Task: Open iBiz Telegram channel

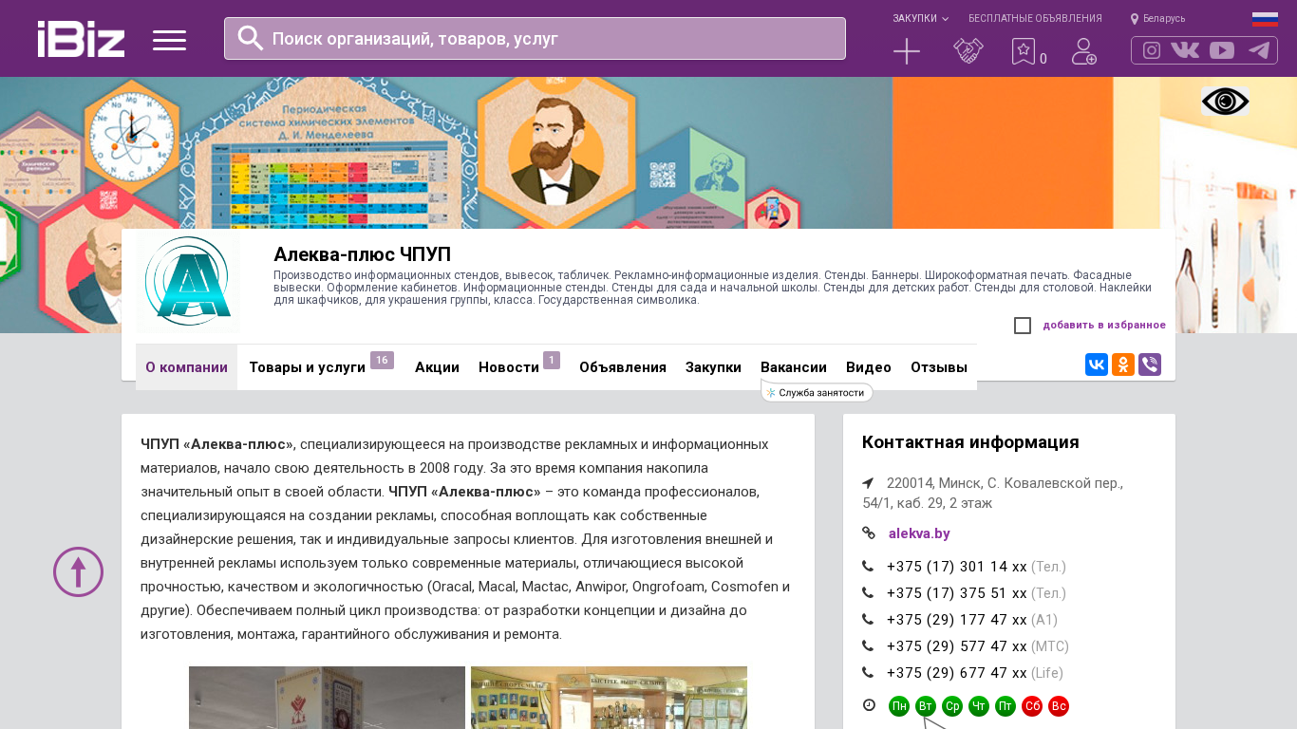Action: [1259, 50]
